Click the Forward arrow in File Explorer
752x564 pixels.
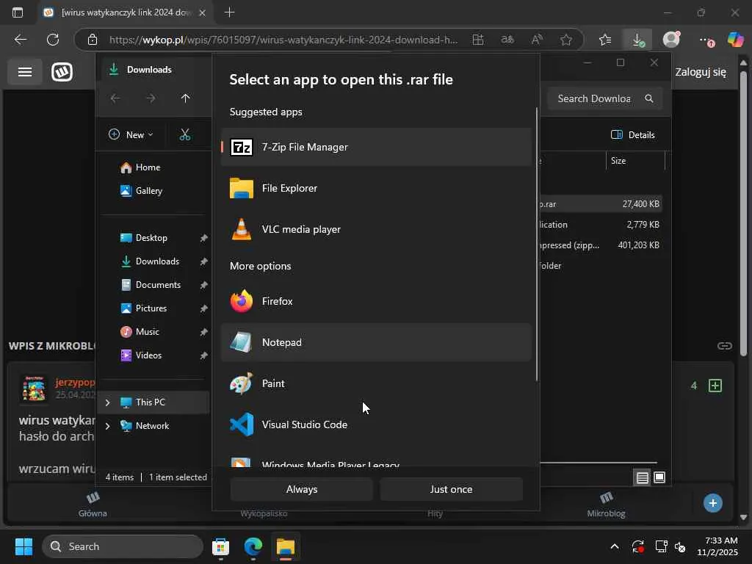(x=151, y=98)
